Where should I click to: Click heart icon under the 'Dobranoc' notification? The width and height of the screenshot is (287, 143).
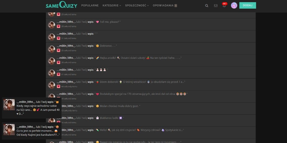pos(58,50)
